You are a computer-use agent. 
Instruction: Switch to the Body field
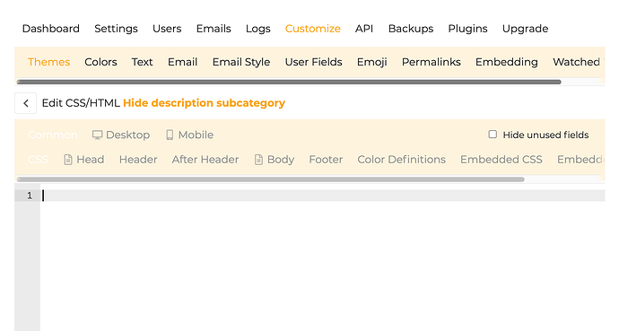(275, 160)
